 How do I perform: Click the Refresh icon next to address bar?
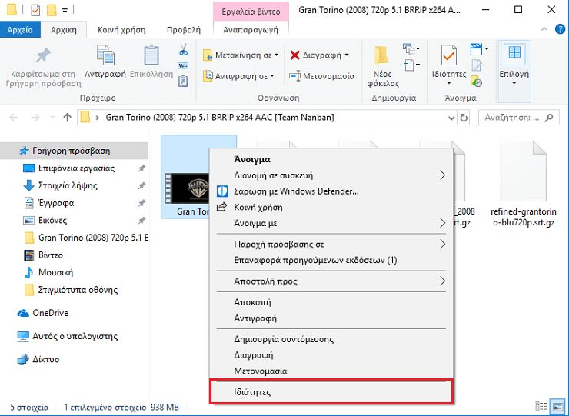click(x=464, y=118)
